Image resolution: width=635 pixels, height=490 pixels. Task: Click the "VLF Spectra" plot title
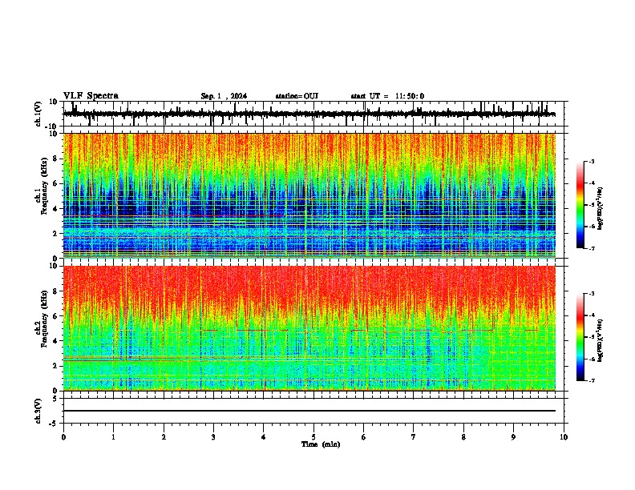91,96
